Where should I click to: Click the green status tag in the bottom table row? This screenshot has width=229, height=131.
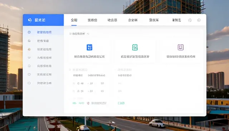coord(121,103)
